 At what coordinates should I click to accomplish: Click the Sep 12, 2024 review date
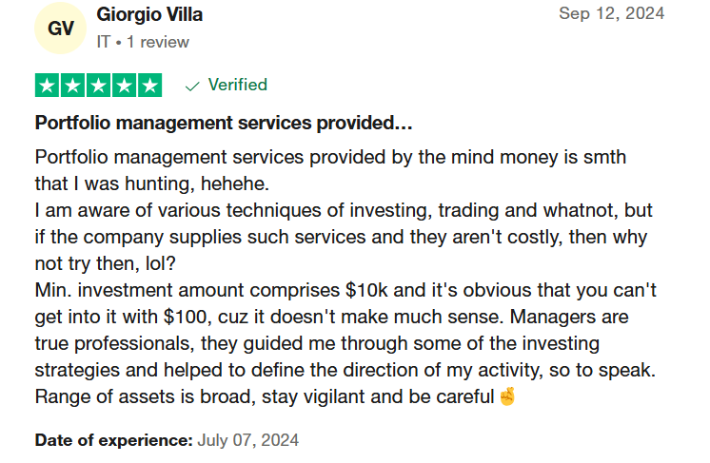click(611, 13)
